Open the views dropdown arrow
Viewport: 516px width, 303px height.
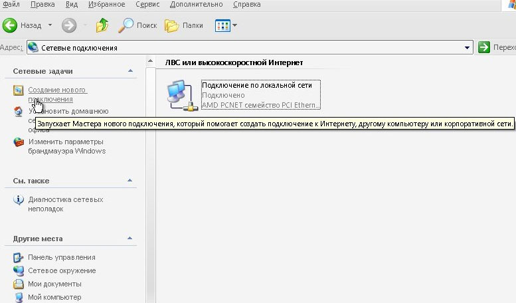[x=234, y=26]
